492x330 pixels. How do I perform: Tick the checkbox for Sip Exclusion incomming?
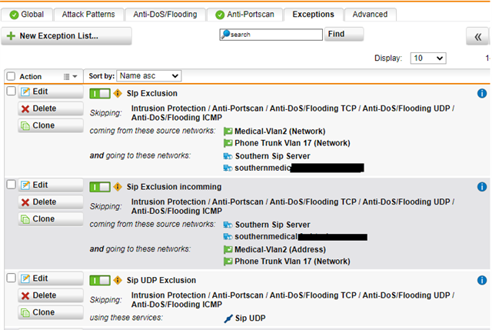point(11,185)
